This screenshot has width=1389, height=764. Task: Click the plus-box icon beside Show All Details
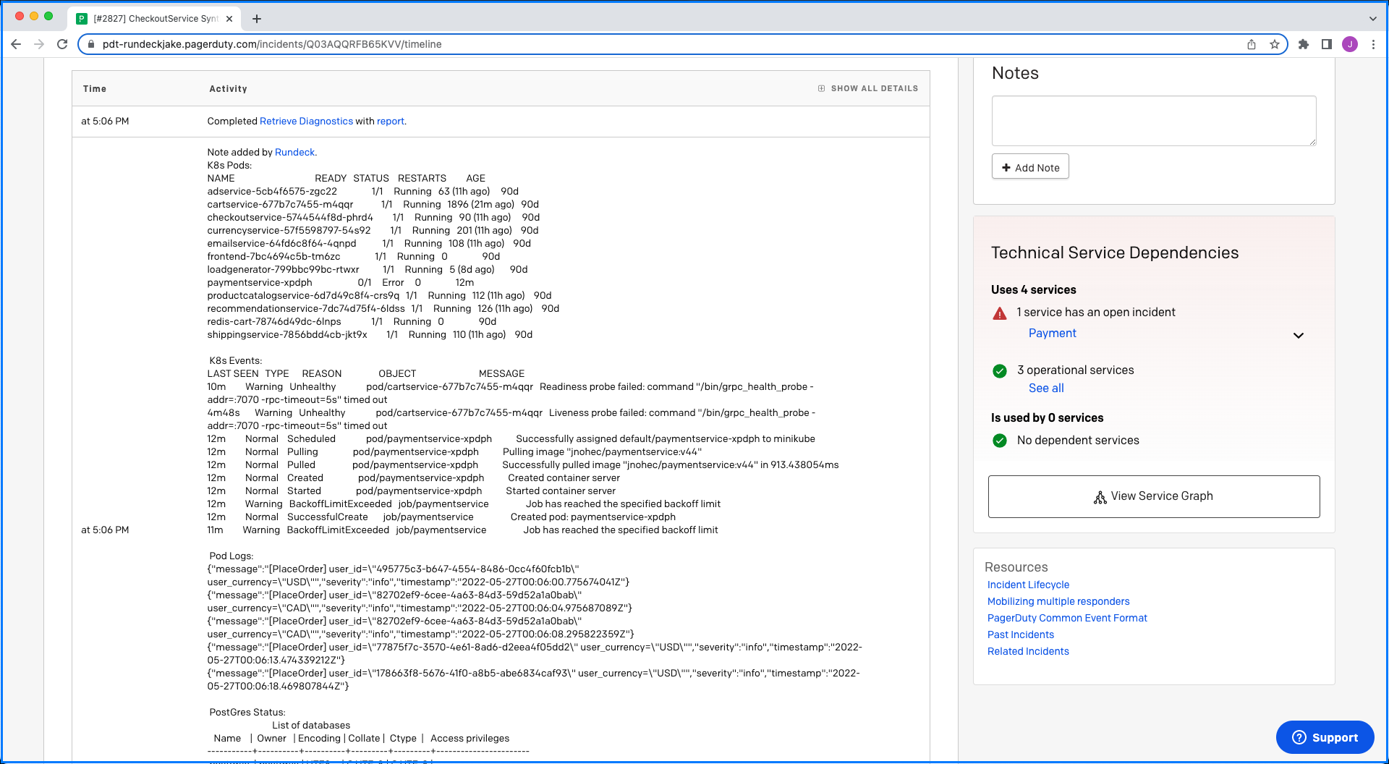(821, 88)
